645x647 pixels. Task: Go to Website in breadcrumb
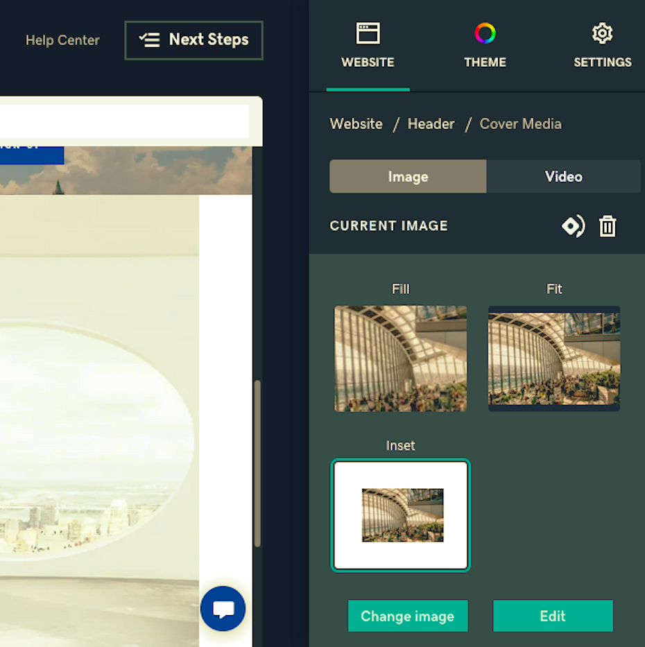pos(356,124)
